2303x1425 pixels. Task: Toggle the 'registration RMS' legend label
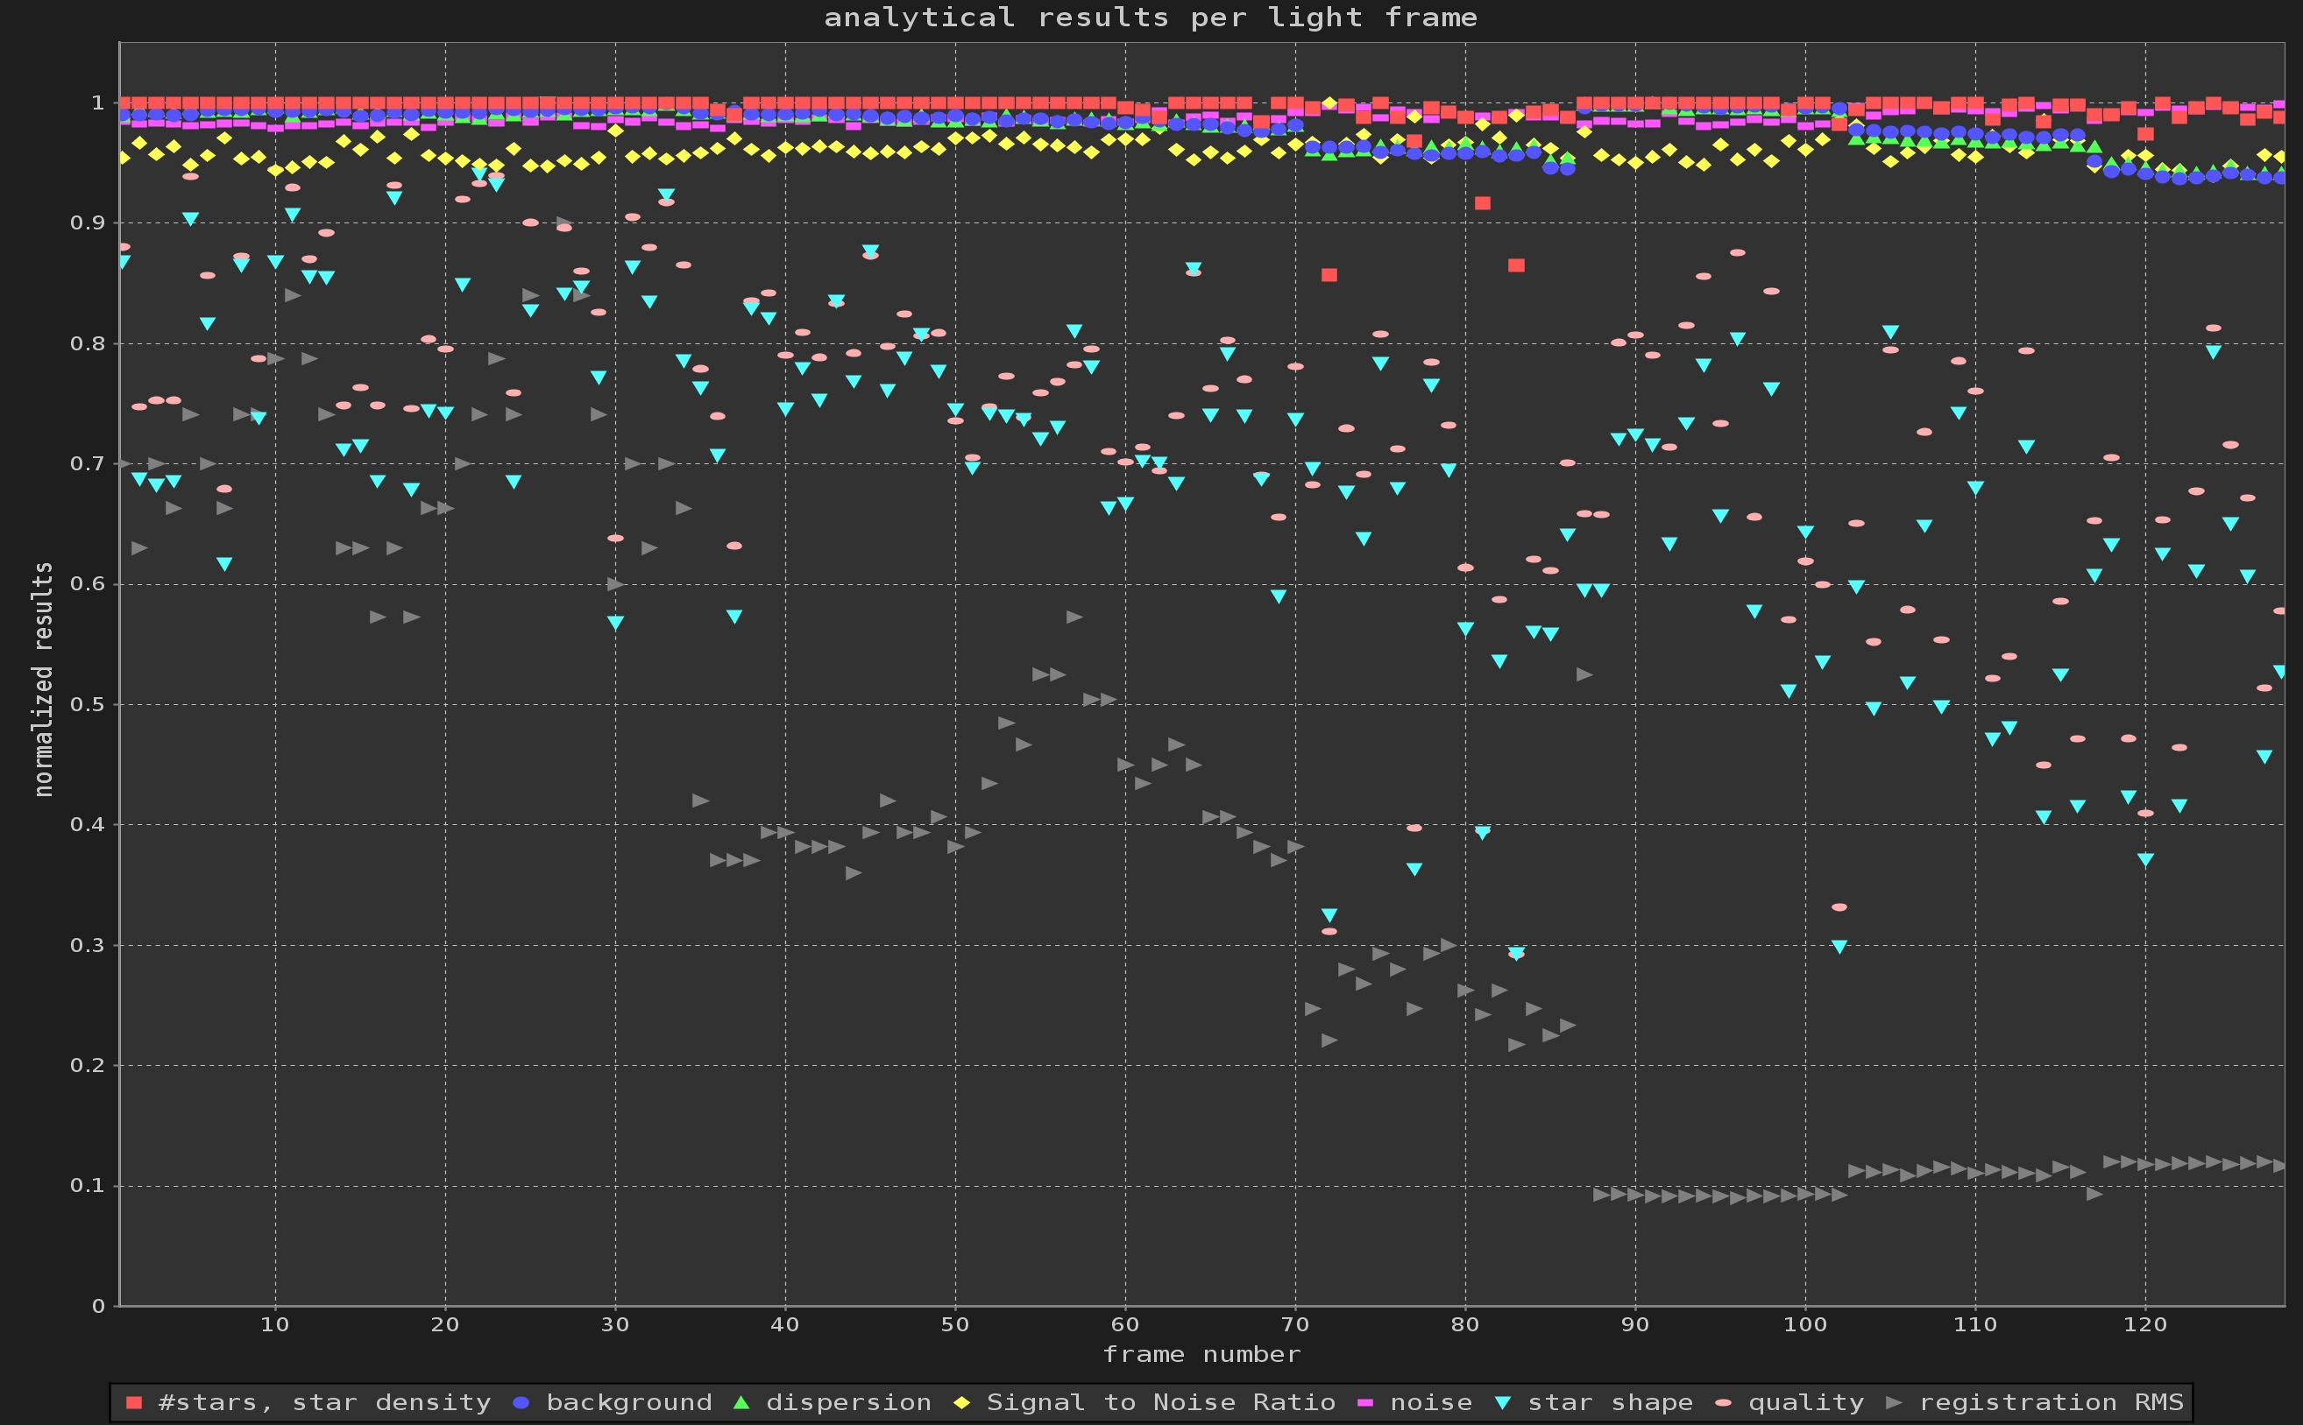pyautogui.click(x=2051, y=1402)
